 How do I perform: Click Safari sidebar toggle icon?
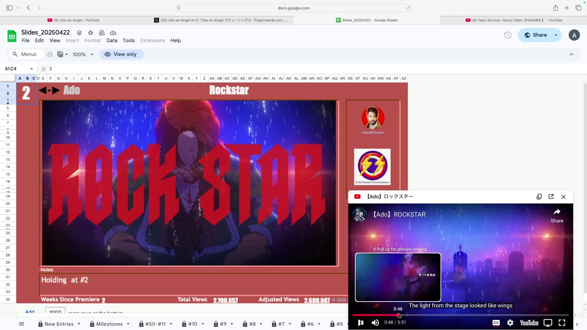9,8
